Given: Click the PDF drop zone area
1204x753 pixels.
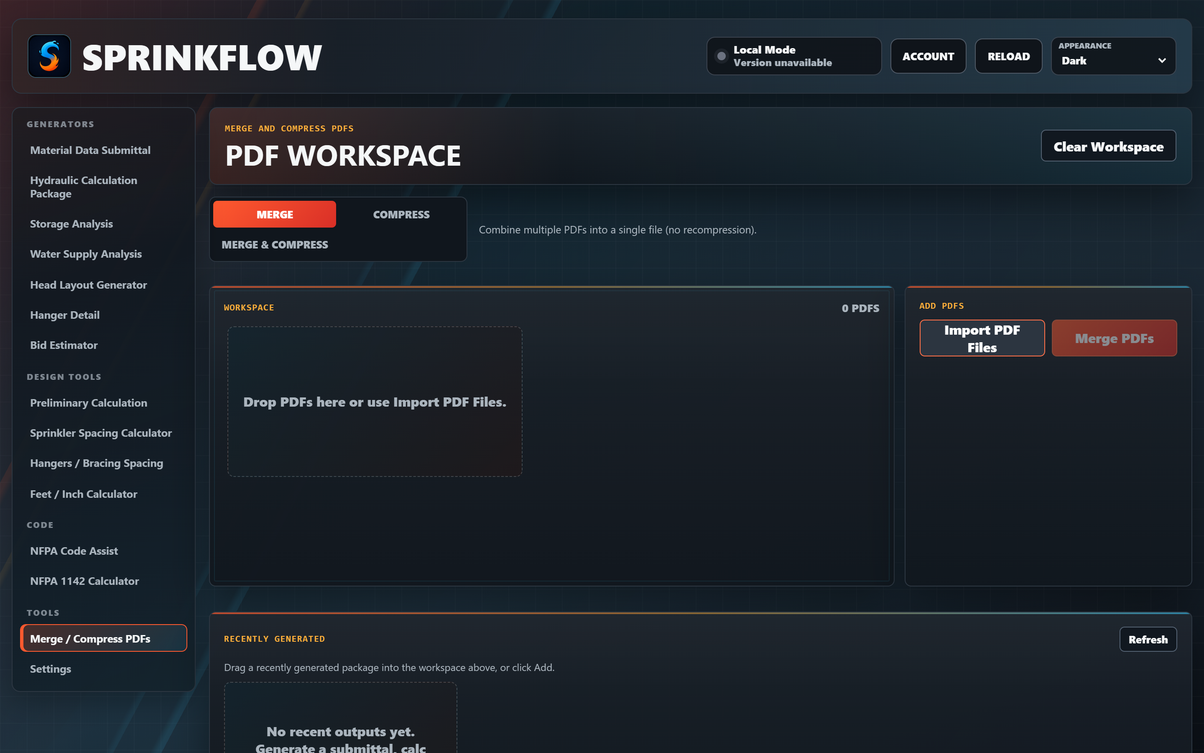Looking at the screenshot, I should click(375, 402).
